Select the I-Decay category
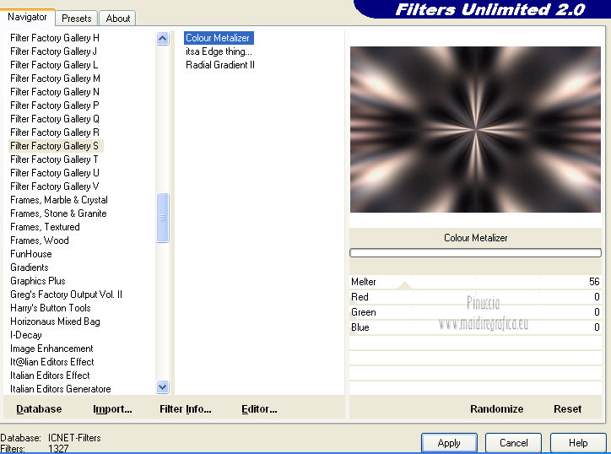611x454 pixels. (x=25, y=335)
